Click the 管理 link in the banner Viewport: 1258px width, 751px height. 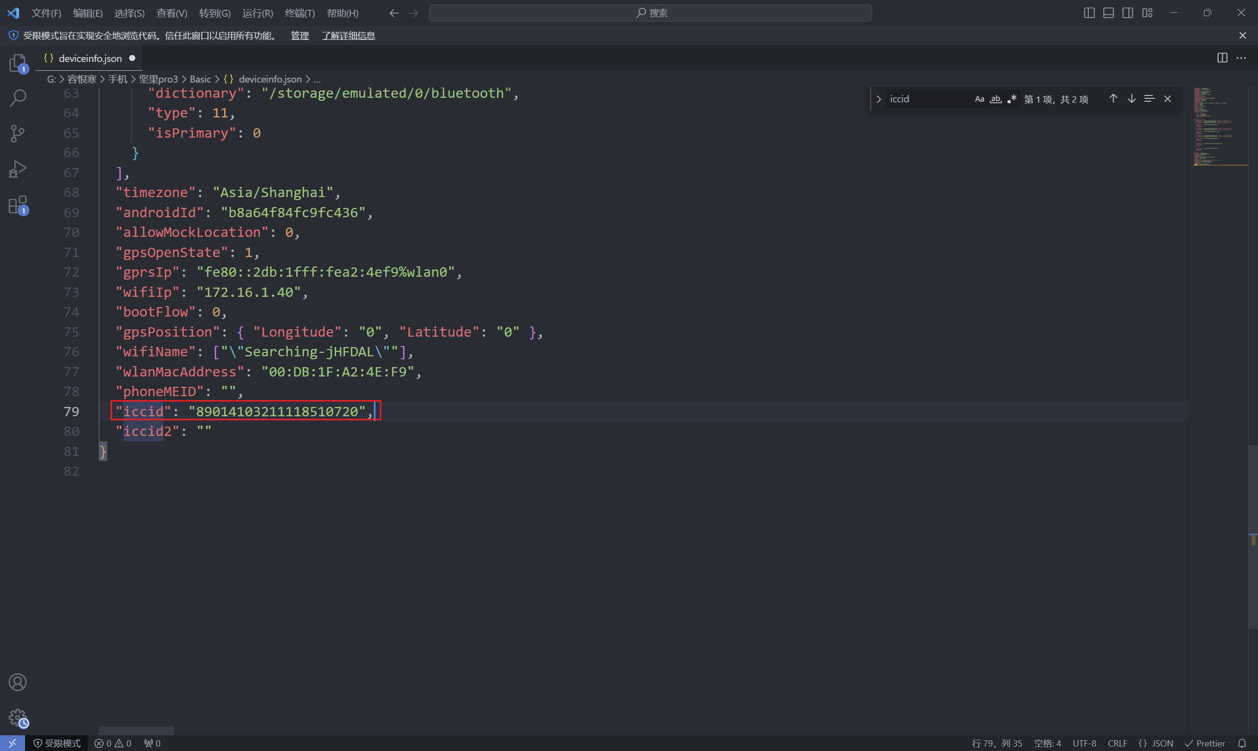coord(299,35)
